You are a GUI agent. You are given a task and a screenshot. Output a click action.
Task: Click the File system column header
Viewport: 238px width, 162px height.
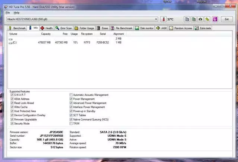tap(87, 34)
